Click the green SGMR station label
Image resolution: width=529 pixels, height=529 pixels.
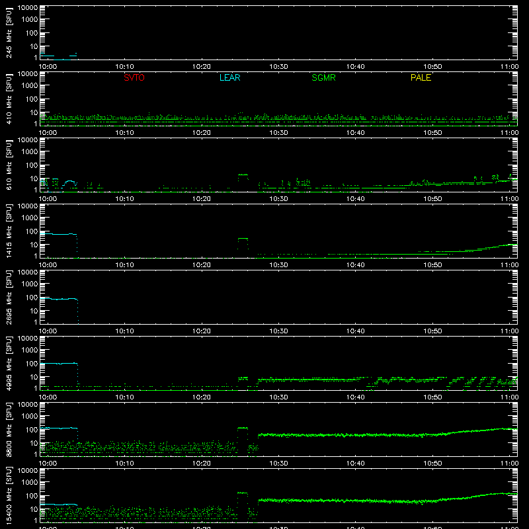323,77
